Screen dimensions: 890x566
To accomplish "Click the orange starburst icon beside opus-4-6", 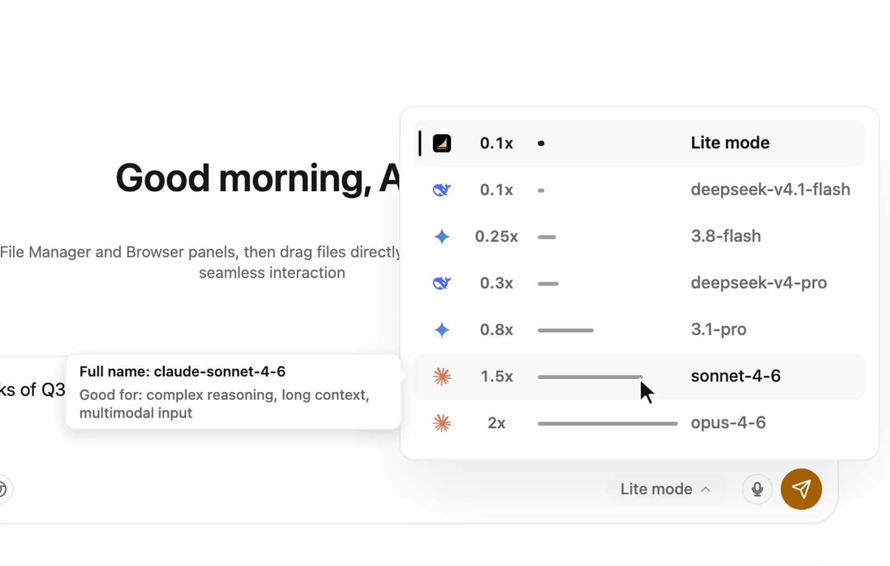I will [x=442, y=424].
